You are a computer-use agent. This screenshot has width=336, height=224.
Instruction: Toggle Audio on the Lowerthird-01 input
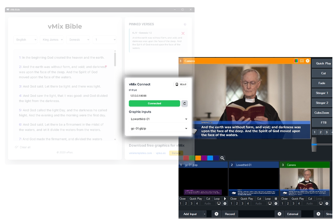click(x=259, y=204)
